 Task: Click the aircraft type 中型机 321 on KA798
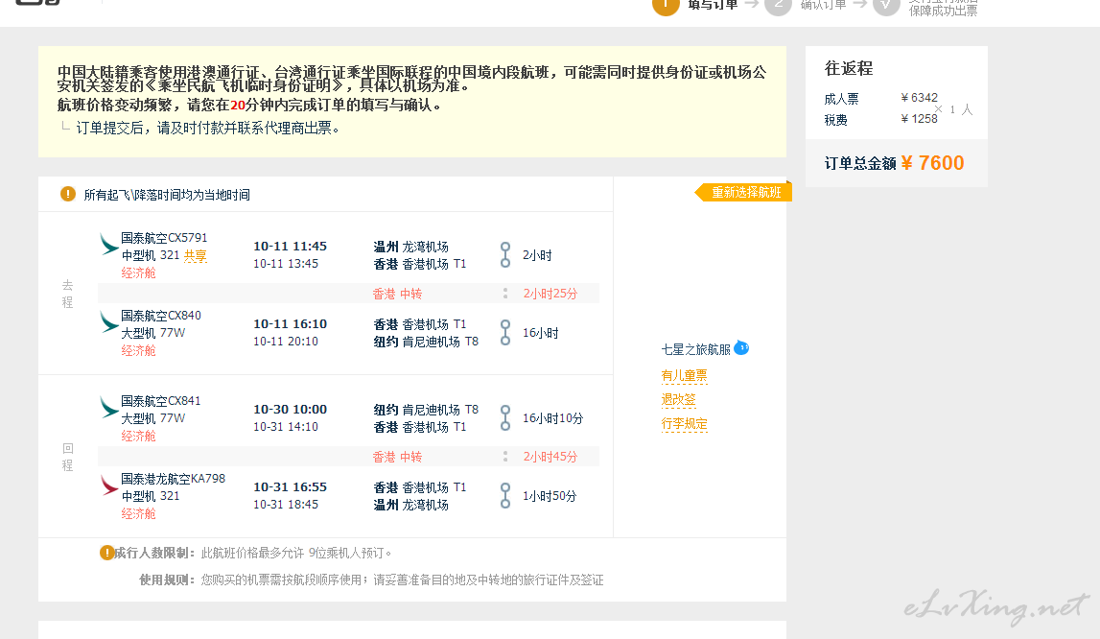[x=151, y=496]
